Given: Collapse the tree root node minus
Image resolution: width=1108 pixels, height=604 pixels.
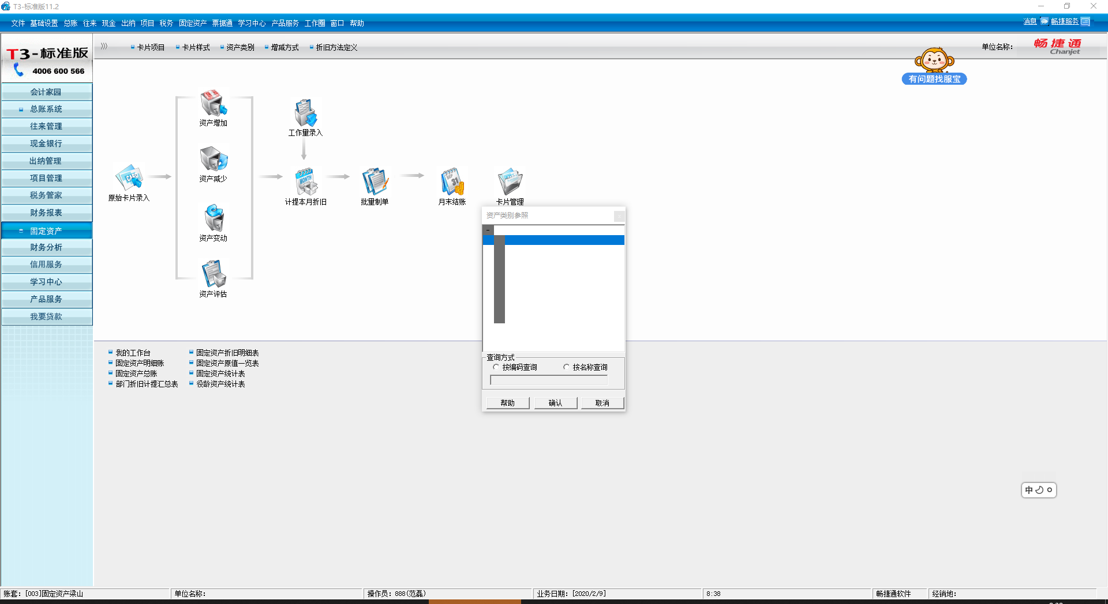Looking at the screenshot, I should pyautogui.click(x=488, y=230).
